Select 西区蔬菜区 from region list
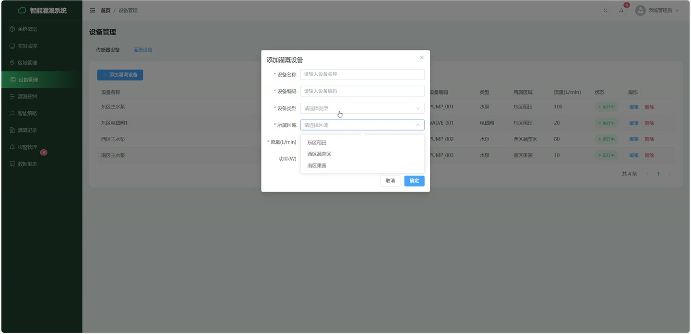691x334 pixels. pos(362,154)
